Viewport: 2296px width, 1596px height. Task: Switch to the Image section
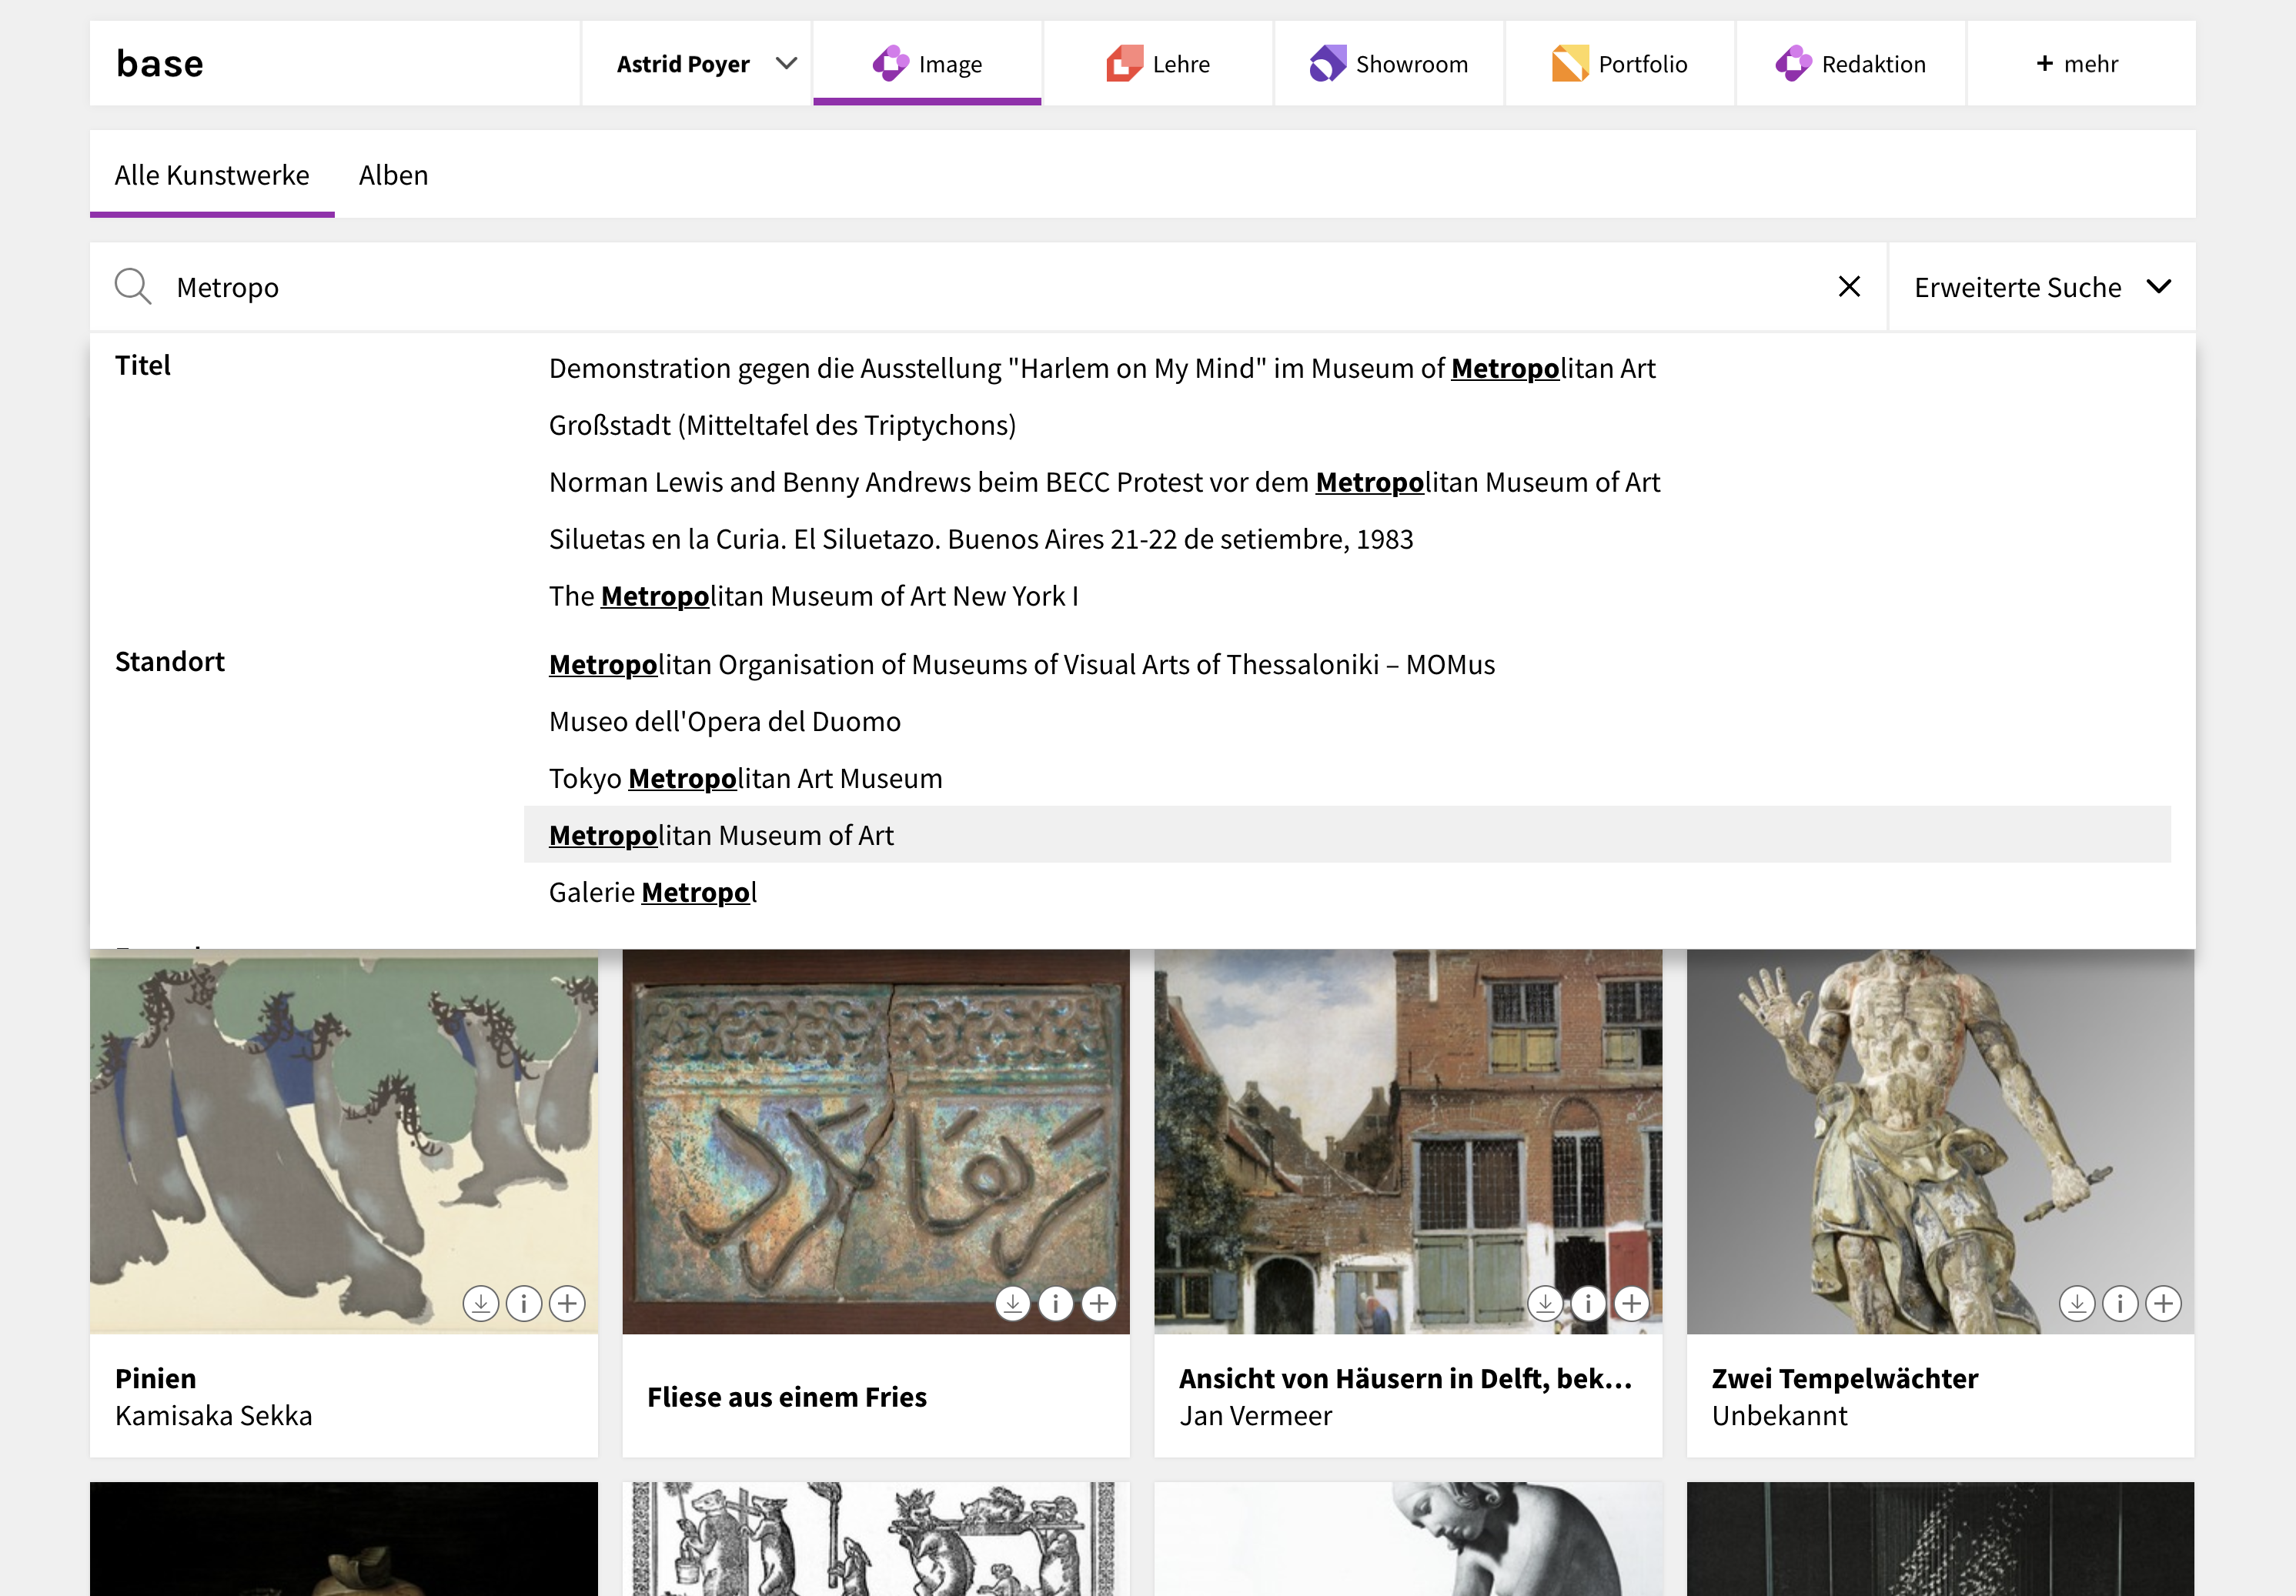(x=927, y=64)
